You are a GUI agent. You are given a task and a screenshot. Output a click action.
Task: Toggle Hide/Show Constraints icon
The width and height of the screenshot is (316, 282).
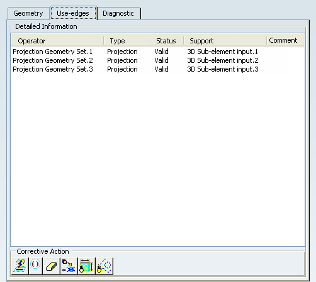[86, 266]
